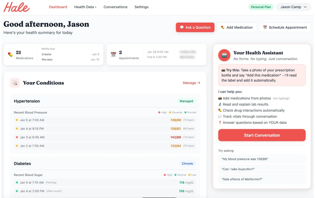Expand the Jason Camp account menu
315x198 pixels.
click(294, 7)
